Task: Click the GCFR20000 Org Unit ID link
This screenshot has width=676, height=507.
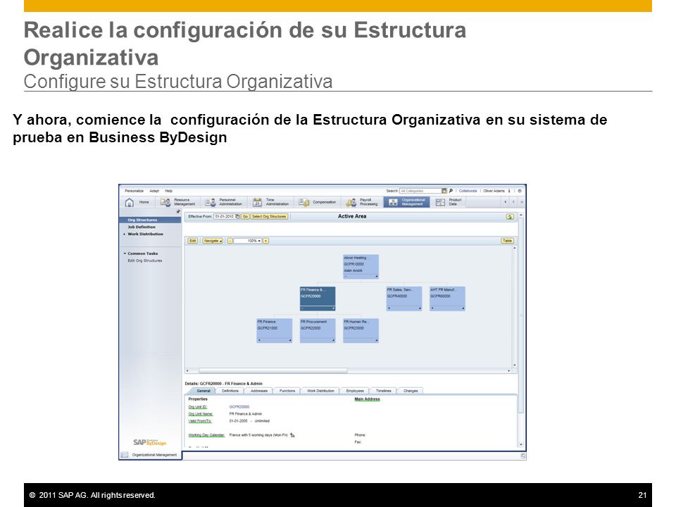Action: (239, 406)
